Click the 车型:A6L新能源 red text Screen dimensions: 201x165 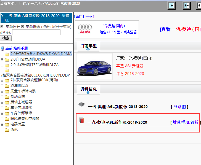[130, 66]
